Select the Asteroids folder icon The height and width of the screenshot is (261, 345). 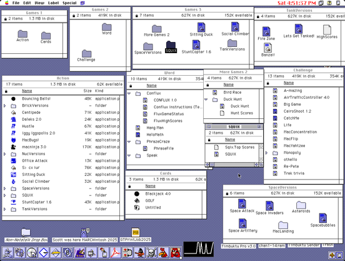(x=301, y=205)
